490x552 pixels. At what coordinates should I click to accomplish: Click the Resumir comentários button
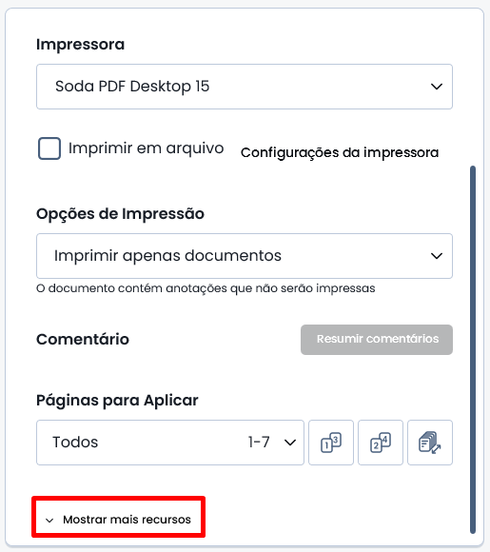pyautogui.click(x=377, y=340)
